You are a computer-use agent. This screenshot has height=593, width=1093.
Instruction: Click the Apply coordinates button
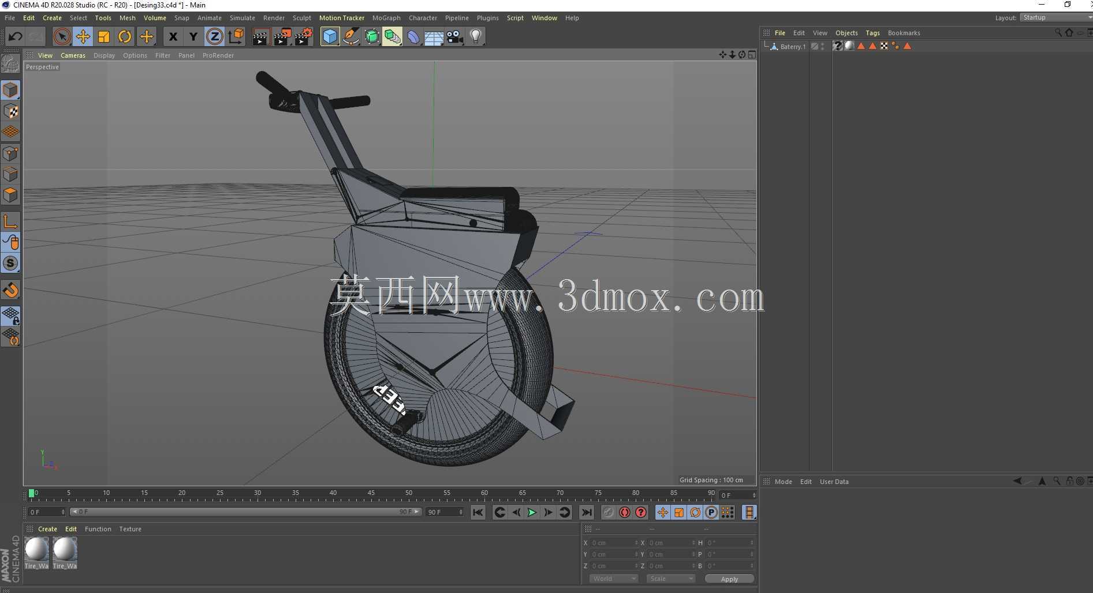click(x=729, y=579)
